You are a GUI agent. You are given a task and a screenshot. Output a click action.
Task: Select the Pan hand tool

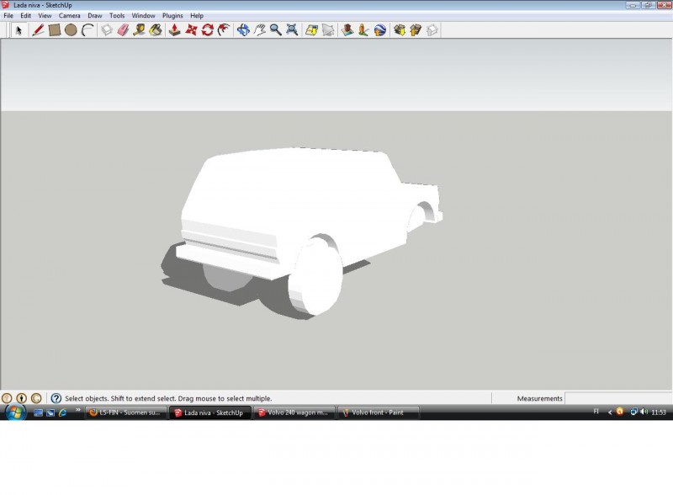[259, 30]
